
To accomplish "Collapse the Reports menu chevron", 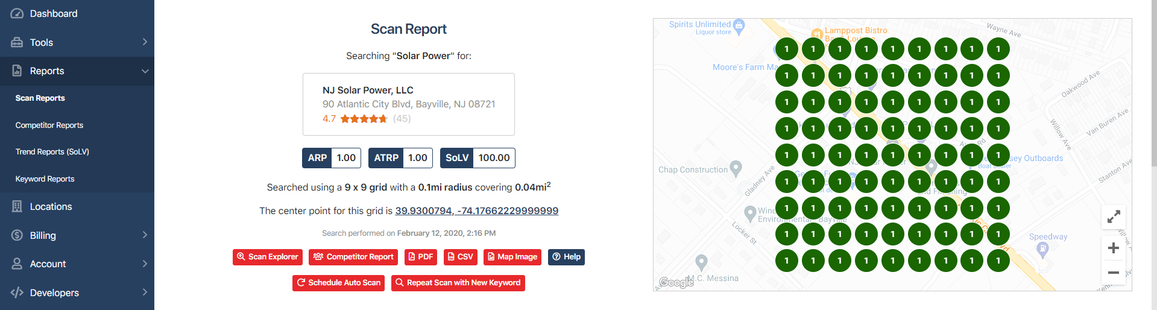I will tap(145, 71).
